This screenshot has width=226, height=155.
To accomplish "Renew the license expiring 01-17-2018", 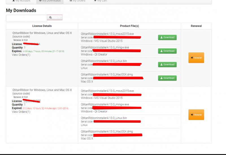I will pos(196,58).
